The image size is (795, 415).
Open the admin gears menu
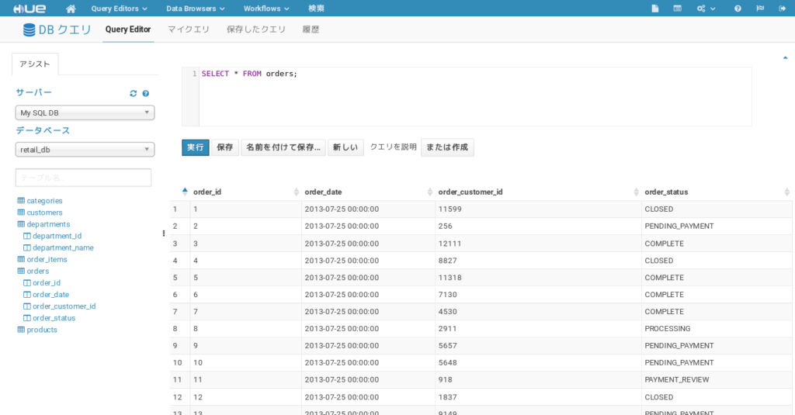coord(706,9)
